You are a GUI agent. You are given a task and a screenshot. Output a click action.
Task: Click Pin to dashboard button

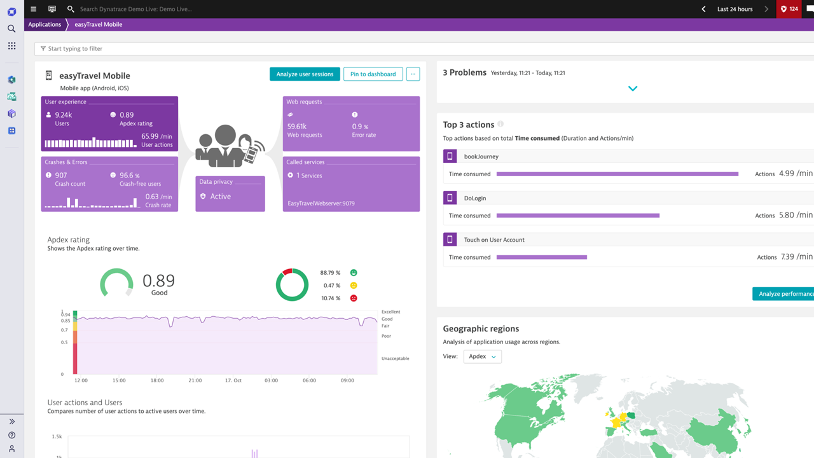pyautogui.click(x=373, y=74)
